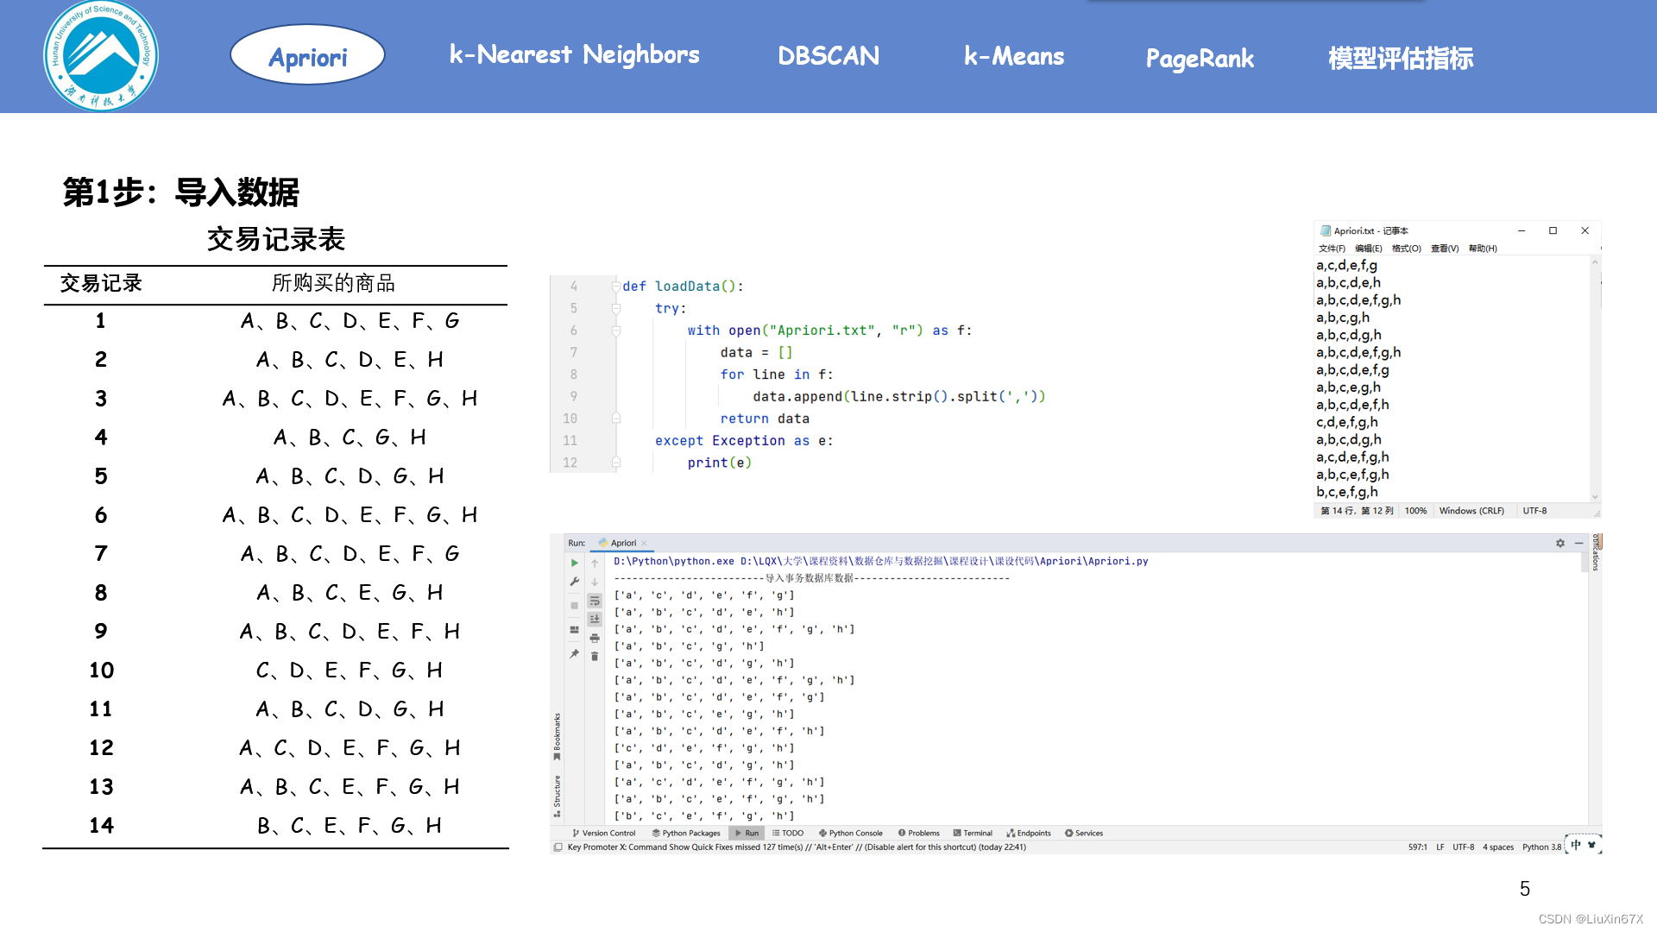Screen dimensions: 1657x932
Task: Click the green Rerun button in Run panel
Action: point(575,563)
